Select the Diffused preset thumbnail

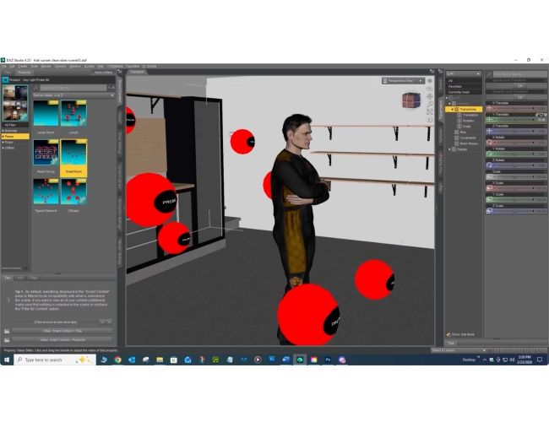point(73,192)
